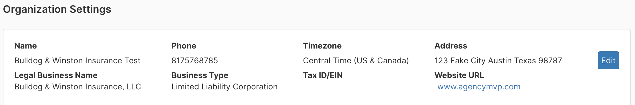This screenshot has height=105, width=635.
Task: Click the blue Edit button
Action: pos(608,60)
